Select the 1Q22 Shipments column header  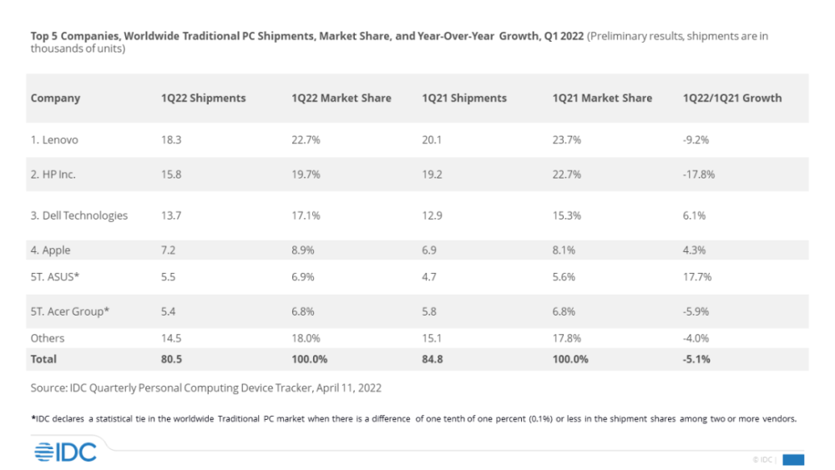[x=203, y=98]
